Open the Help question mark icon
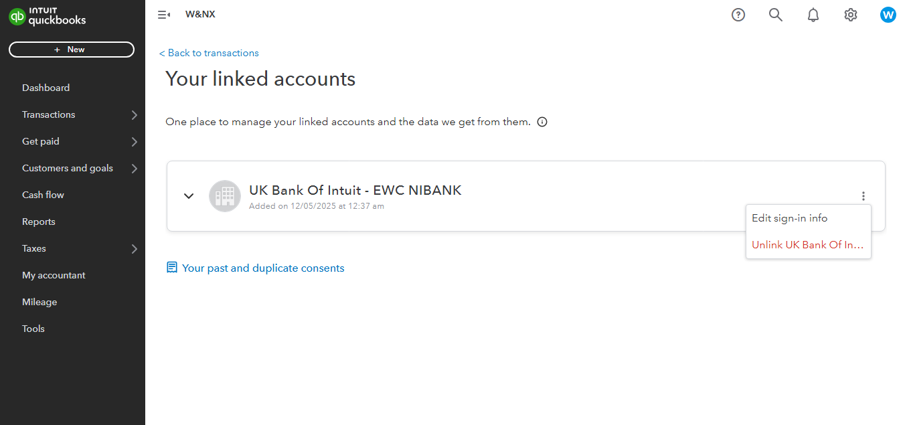 coord(738,15)
